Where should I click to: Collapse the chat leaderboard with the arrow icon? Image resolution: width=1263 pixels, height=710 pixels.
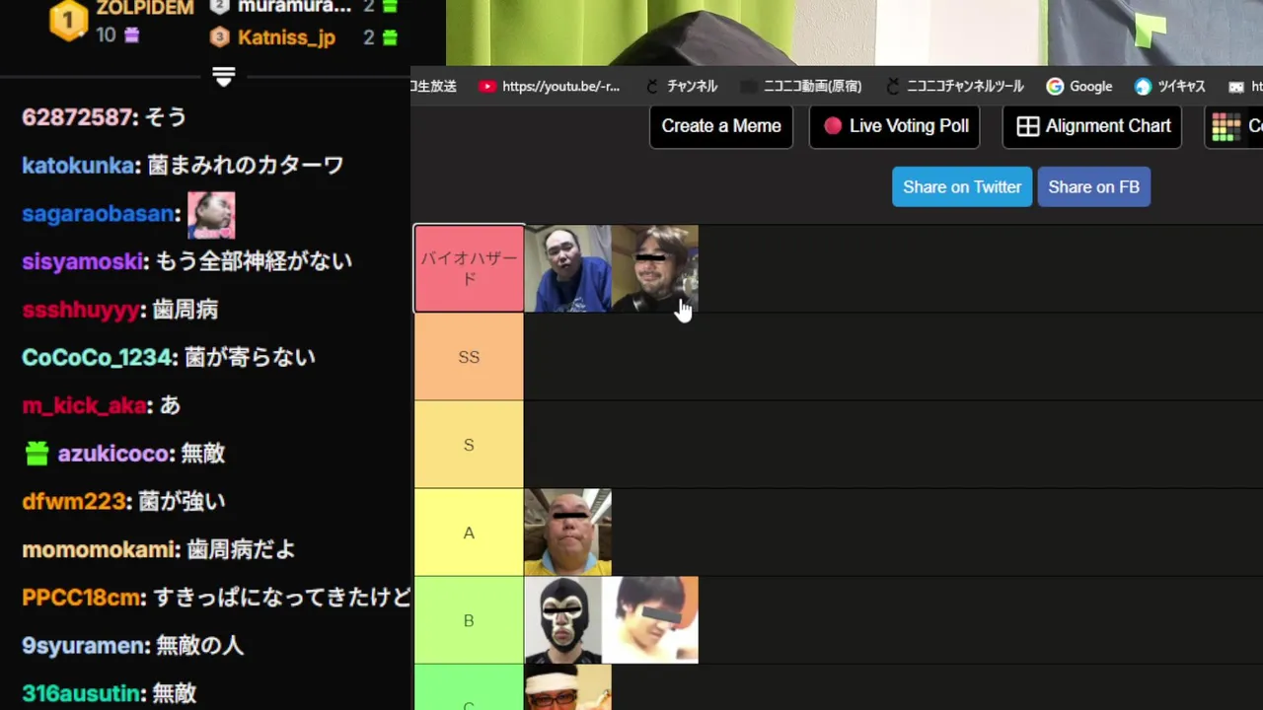point(224,77)
